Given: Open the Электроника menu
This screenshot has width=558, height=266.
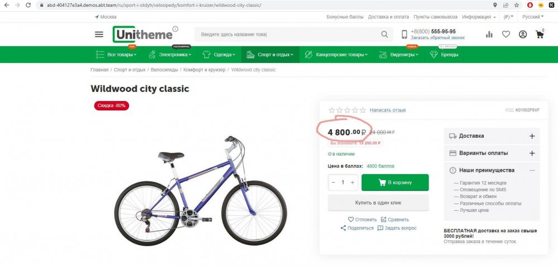Looking at the screenshot, I should click(171, 55).
